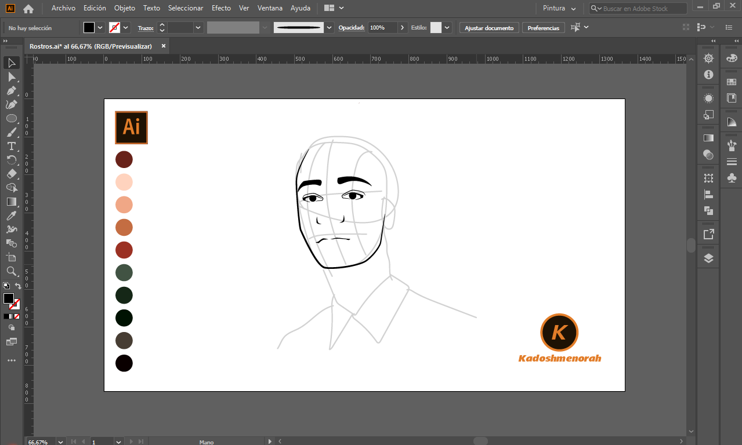Screen dimensions: 742x445
Task: Reset to default fill and stroke
Action: [x=6, y=286]
